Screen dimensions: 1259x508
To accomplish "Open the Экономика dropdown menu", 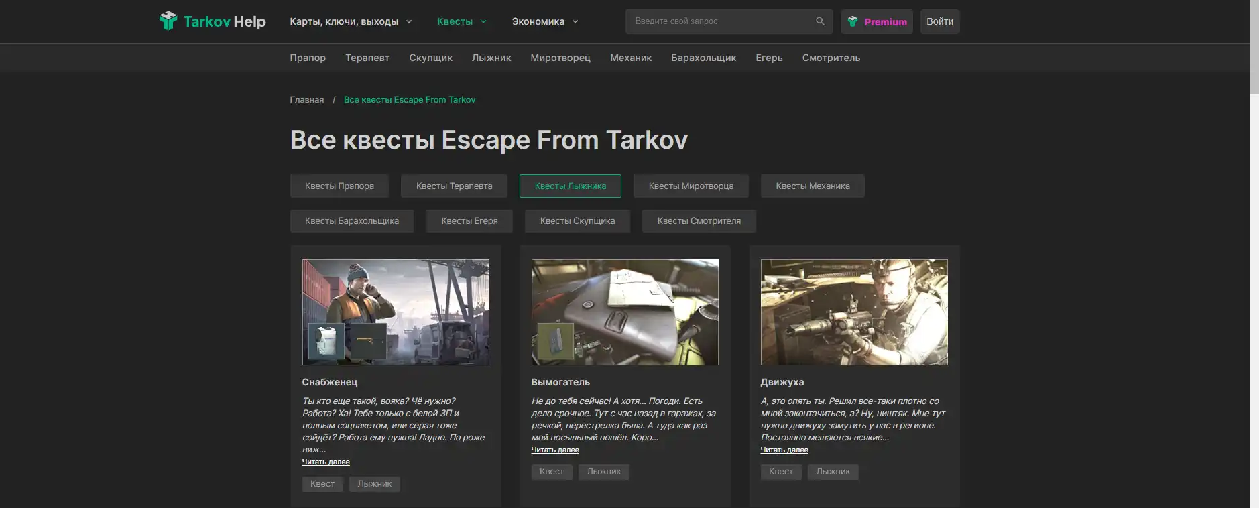I will [544, 21].
